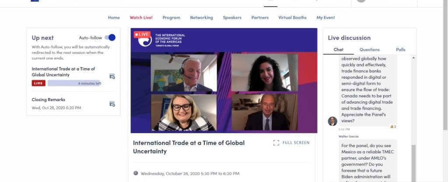Select the Chat tab
Screen dimensions: 448x182
[338, 49]
